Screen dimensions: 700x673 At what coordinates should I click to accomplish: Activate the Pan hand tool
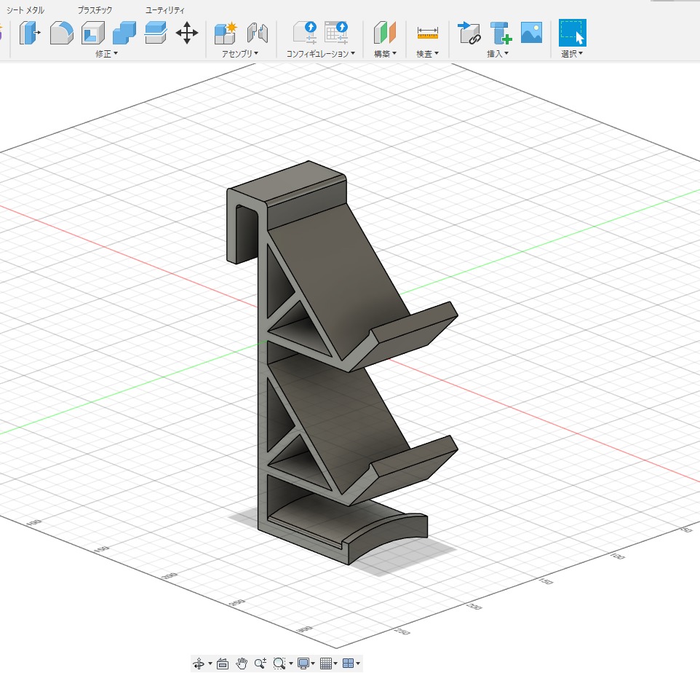242,664
